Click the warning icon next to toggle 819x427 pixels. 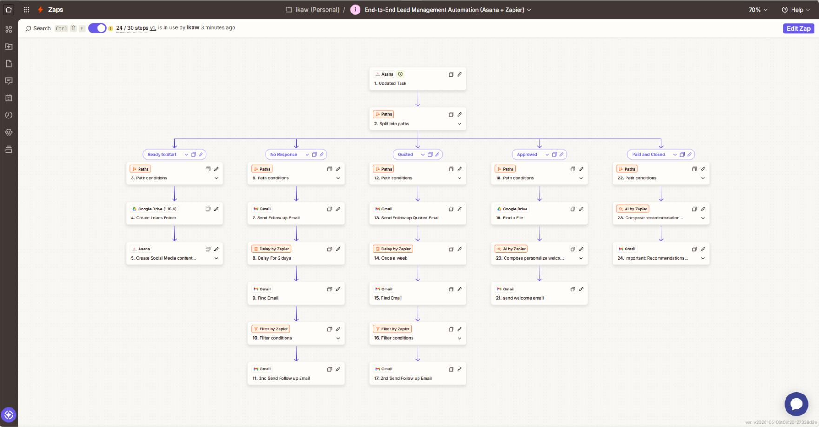pyautogui.click(x=111, y=28)
